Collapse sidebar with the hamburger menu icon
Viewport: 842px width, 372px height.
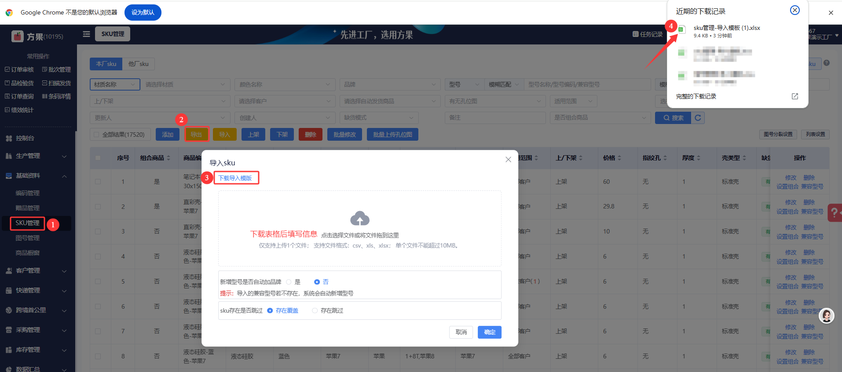(x=86, y=34)
